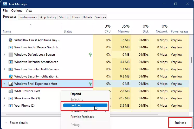Click the Name column header

coord(31,29)
